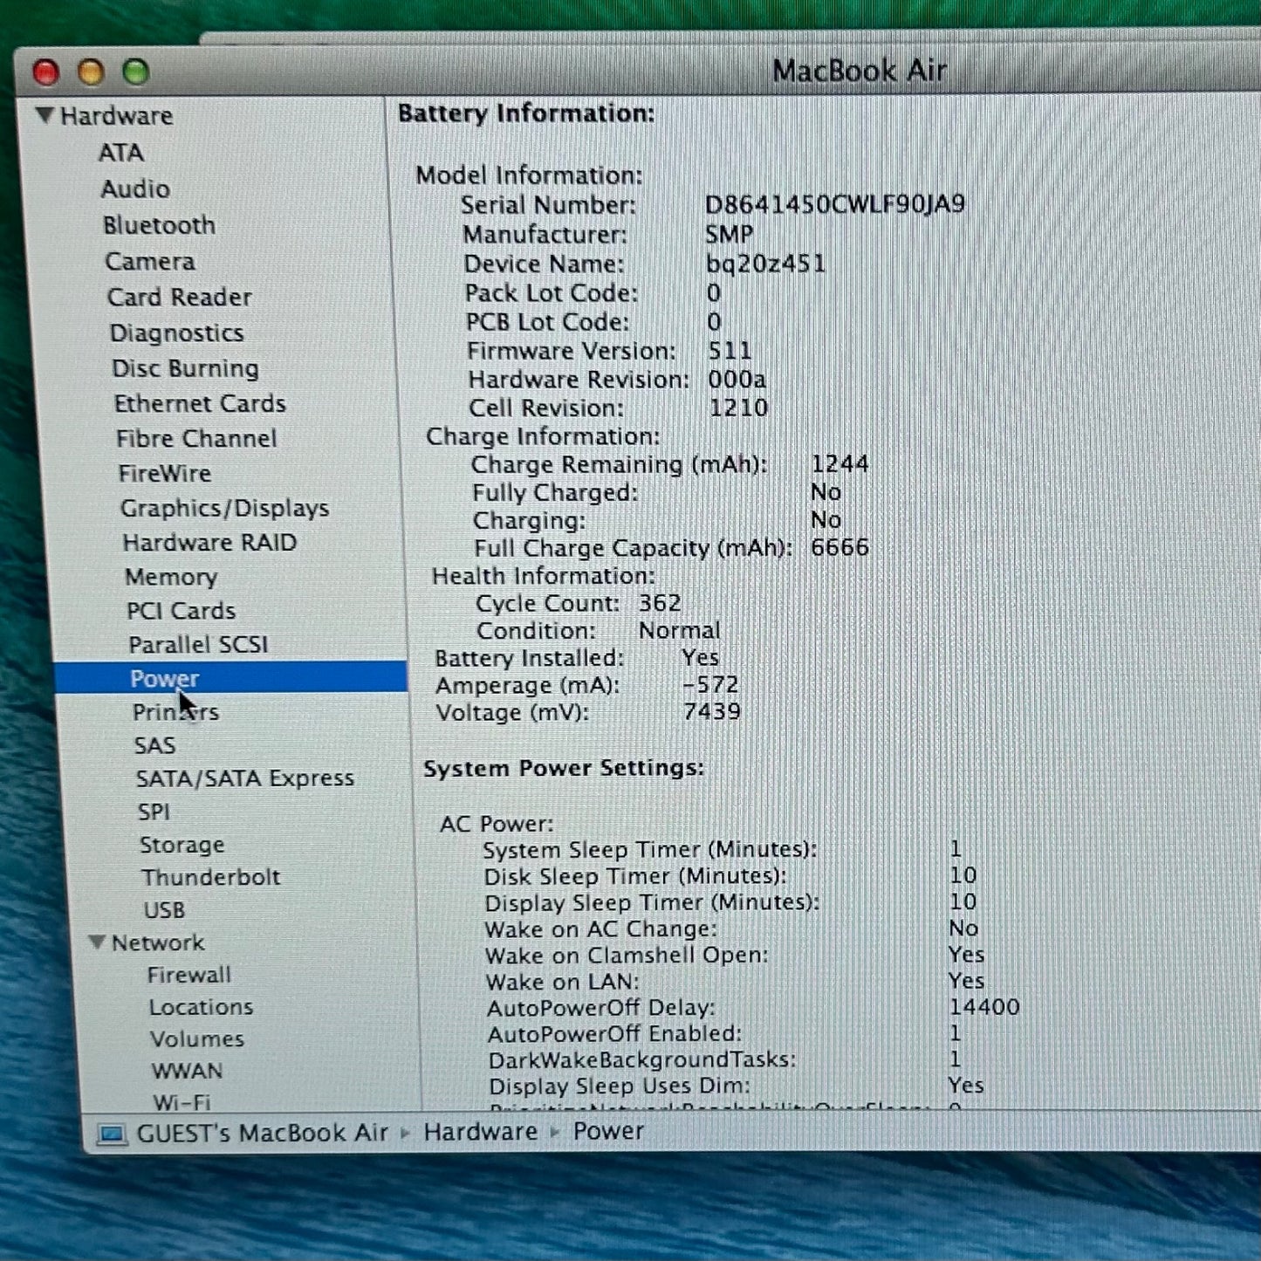Show the Storage hardware details
This screenshot has width=1261, height=1261.
(x=182, y=845)
